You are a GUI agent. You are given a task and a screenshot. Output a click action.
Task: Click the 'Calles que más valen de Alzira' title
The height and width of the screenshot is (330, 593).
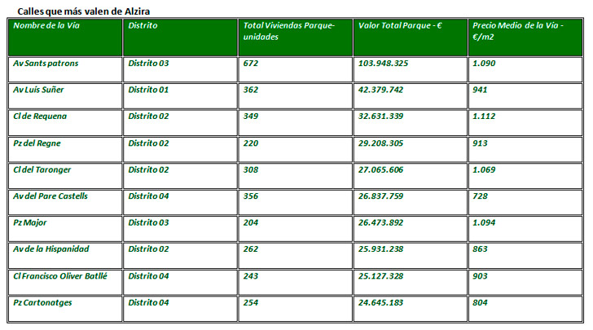83,11
